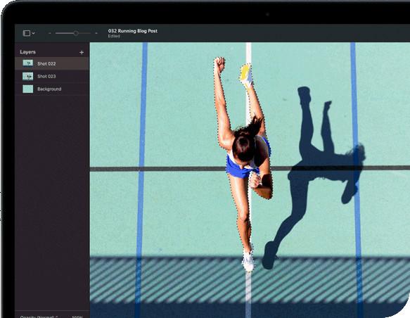Click the zoom in plus icon
Image resolution: width=410 pixels, height=318 pixels.
tap(96, 33)
